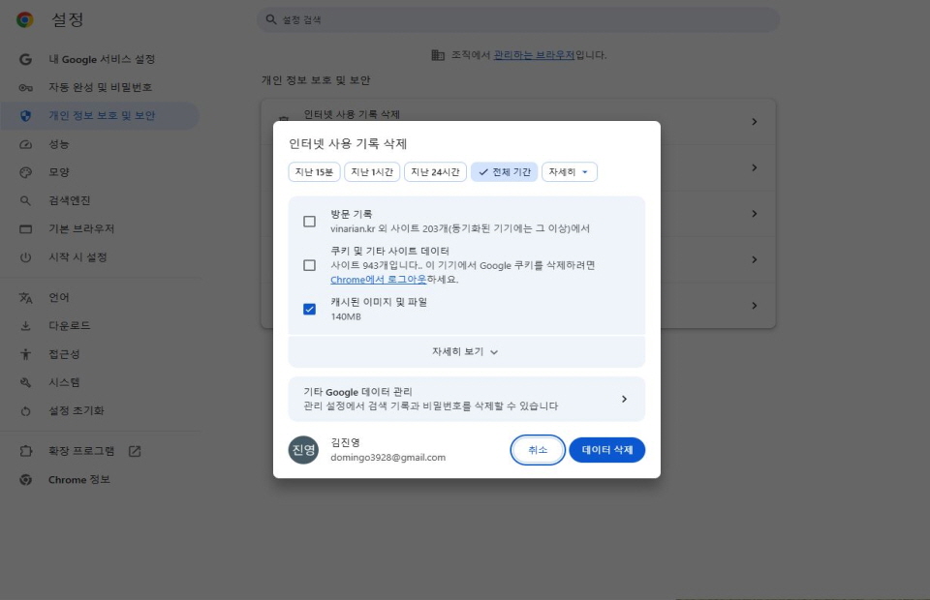This screenshot has width=930, height=600.
Task: Click the 확장 프로그램 puzzle icon
Action: [x=26, y=451]
